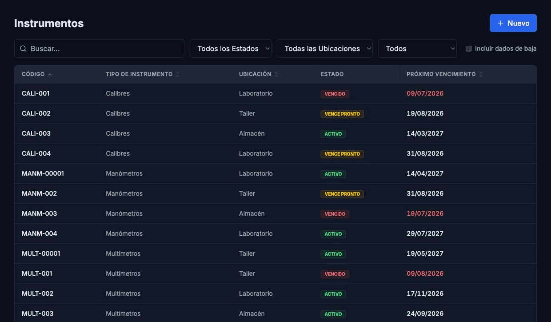Viewport: 551px width, 322px height.
Task: Open instrument CALI-001
Action: [x=36, y=93]
